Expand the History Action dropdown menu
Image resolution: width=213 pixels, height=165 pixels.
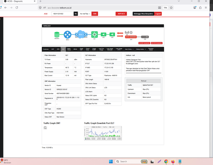(x=141, y=49)
